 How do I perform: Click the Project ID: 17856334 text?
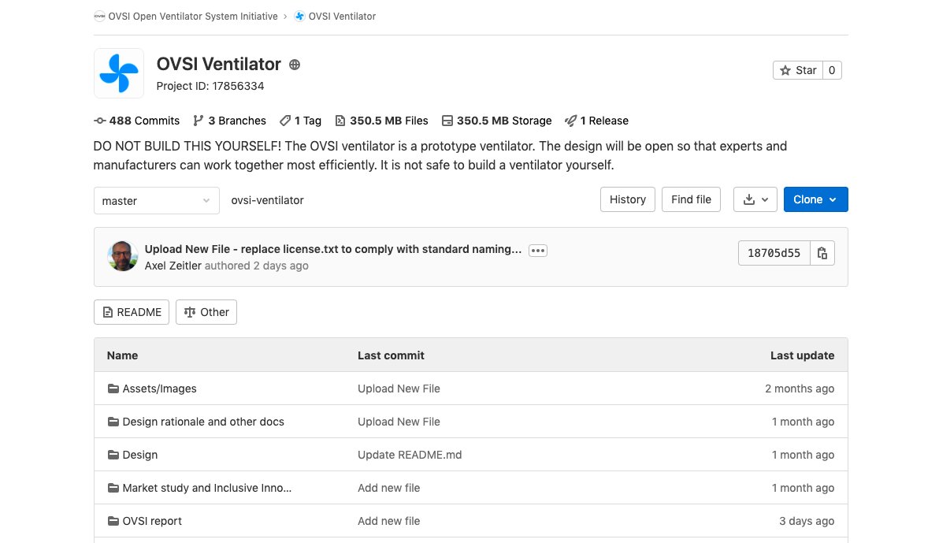point(210,86)
